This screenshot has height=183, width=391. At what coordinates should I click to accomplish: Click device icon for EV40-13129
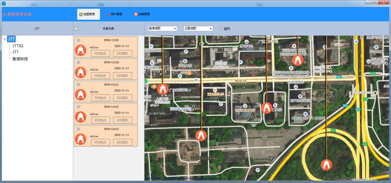pyautogui.click(x=80, y=50)
